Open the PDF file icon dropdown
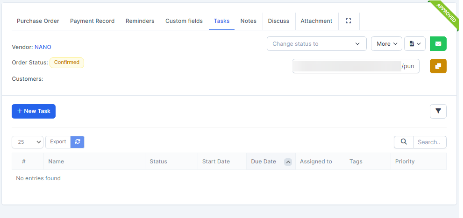This screenshot has height=218, width=463. tap(414, 44)
